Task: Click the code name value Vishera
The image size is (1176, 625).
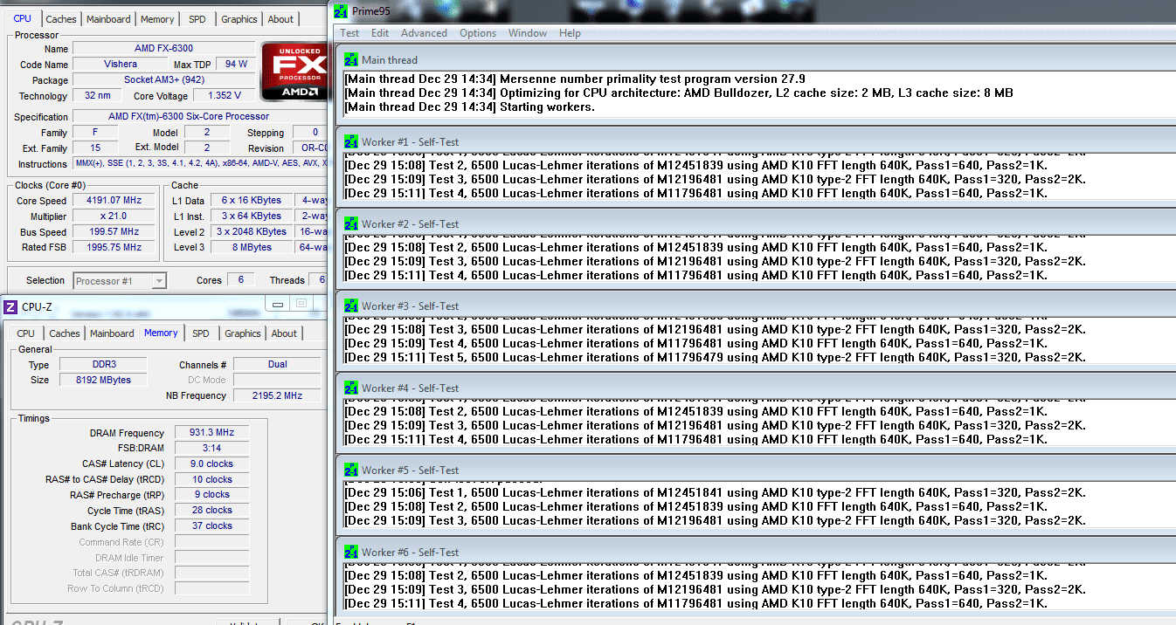Action: pyautogui.click(x=121, y=65)
